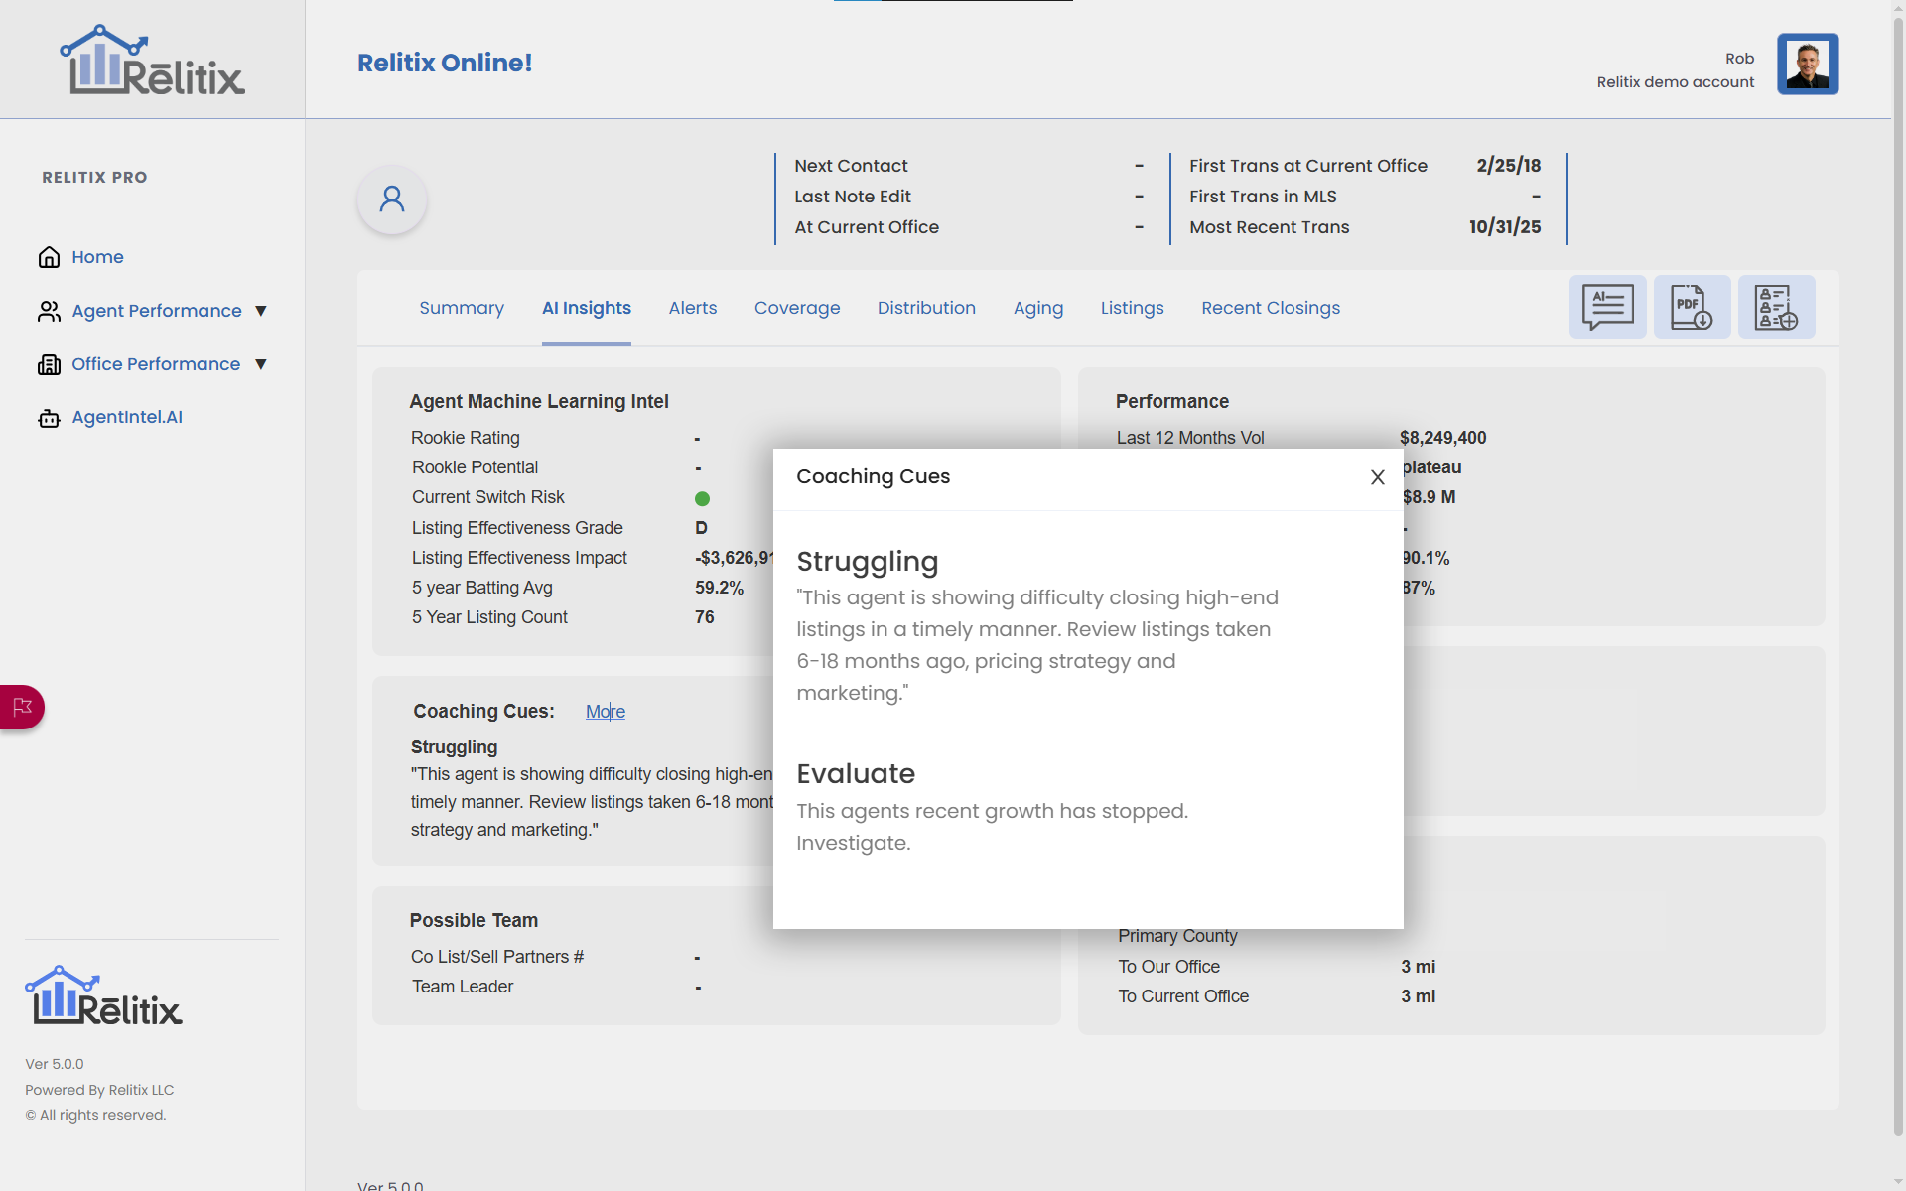Close the Coaching Cues dialog
Screen dimensions: 1906x1191
(x=1377, y=477)
